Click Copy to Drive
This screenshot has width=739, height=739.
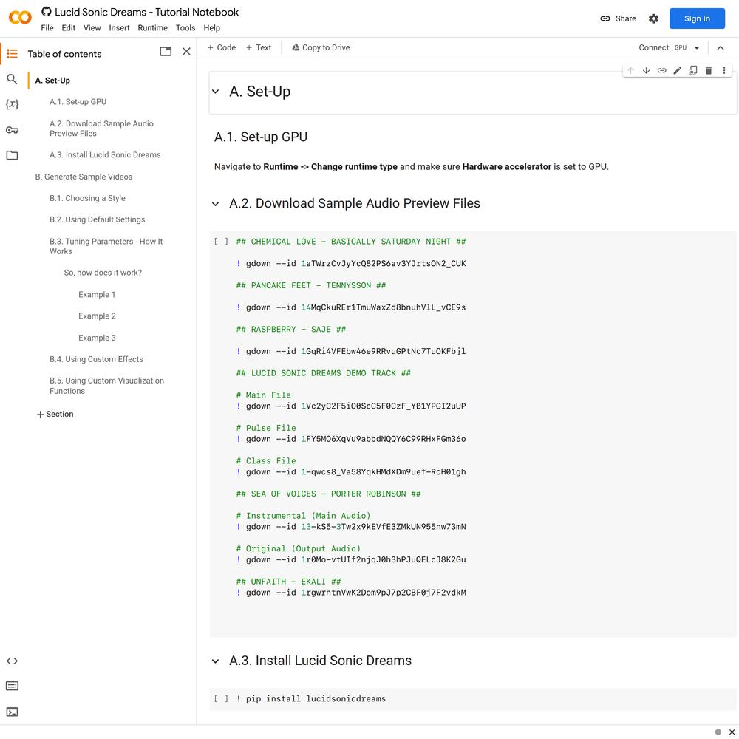[321, 47]
